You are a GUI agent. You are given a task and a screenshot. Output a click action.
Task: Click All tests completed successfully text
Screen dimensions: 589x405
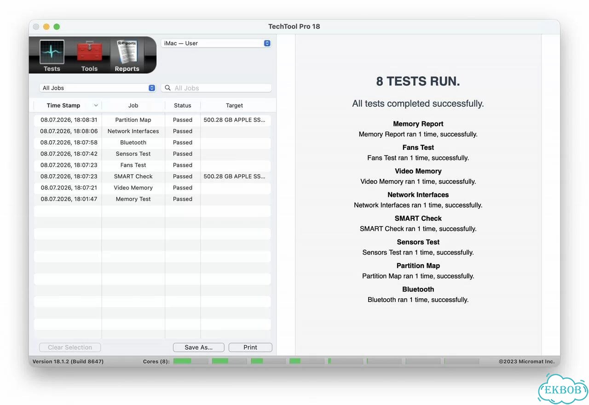coord(418,103)
